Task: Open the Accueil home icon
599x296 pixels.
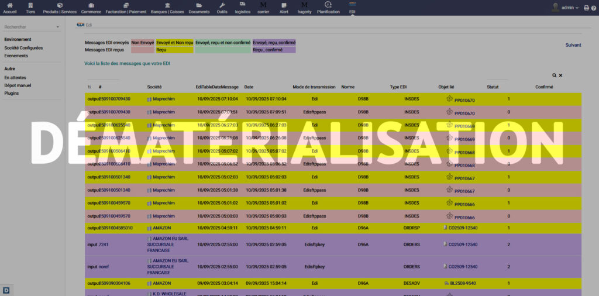Action: click(10, 8)
